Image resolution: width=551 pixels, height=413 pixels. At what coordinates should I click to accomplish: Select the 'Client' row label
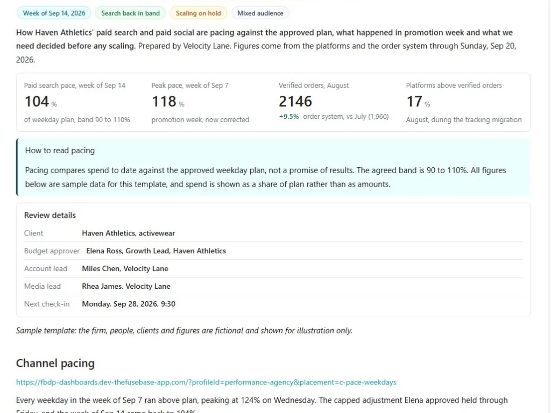pos(33,233)
